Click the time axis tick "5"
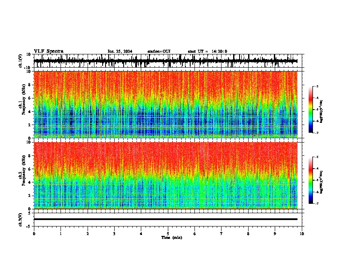340x262 pixels. point(168,234)
